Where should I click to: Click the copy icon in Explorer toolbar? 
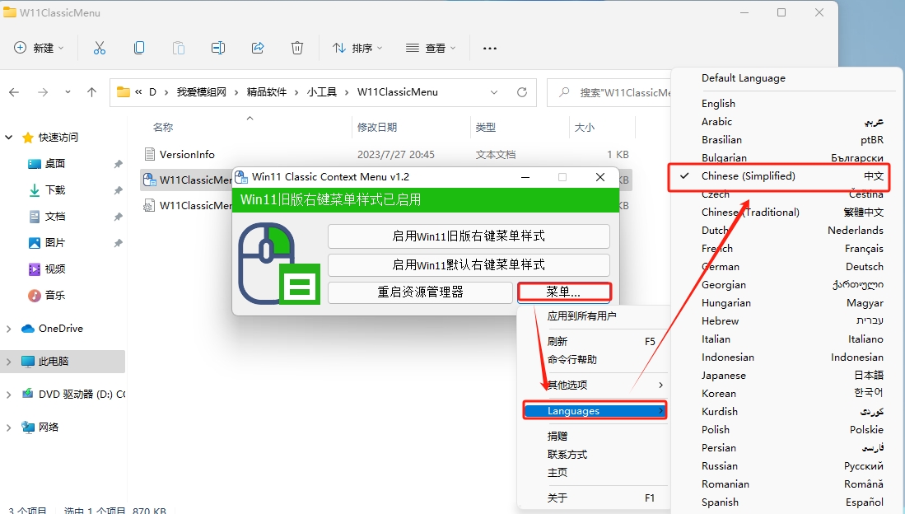click(139, 48)
